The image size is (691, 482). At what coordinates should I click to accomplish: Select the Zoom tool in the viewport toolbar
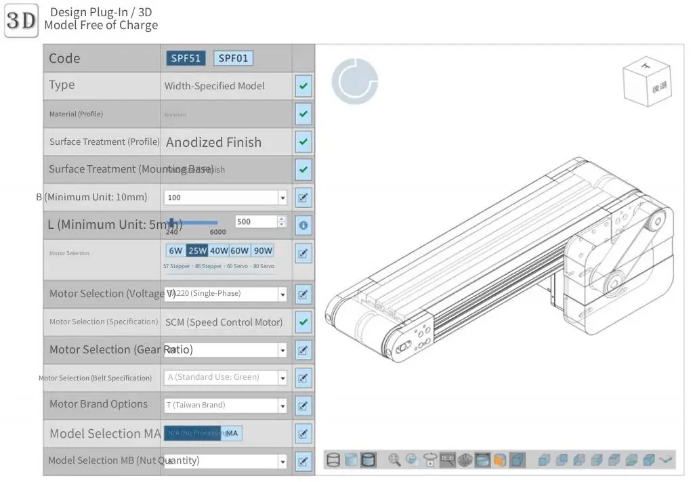(x=394, y=460)
